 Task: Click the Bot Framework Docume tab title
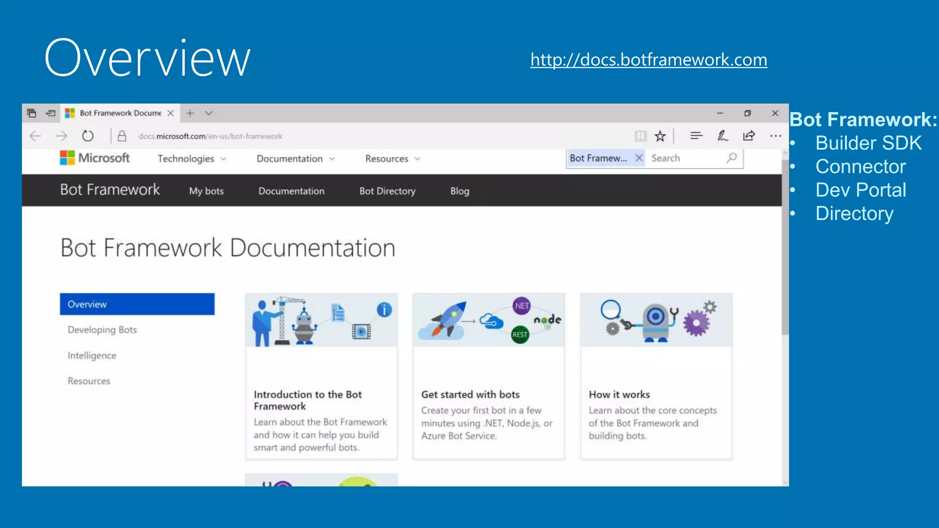point(121,113)
